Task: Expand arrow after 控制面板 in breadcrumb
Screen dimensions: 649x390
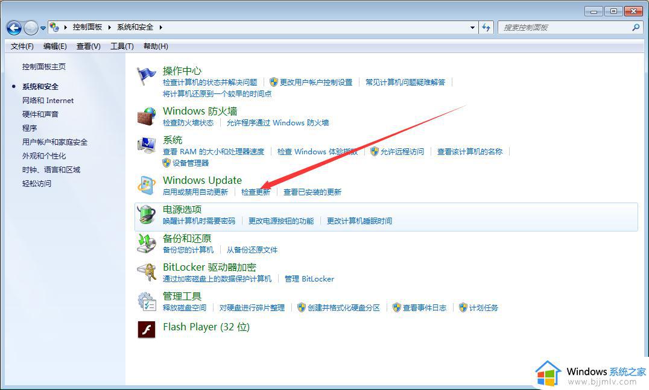Action: pos(110,27)
